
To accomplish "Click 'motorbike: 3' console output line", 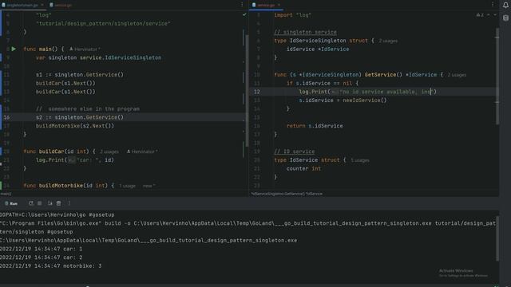I will click(x=51, y=265).
